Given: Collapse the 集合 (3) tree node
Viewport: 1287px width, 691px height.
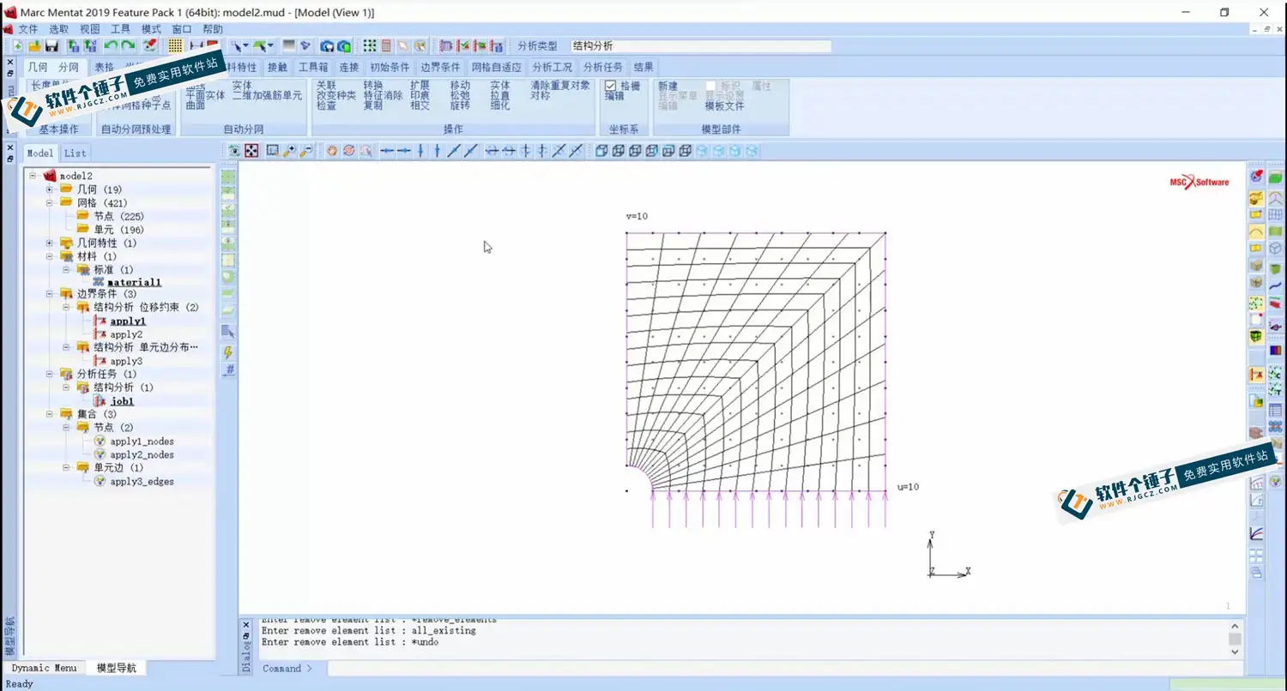Looking at the screenshot, I should pos(50,414).
